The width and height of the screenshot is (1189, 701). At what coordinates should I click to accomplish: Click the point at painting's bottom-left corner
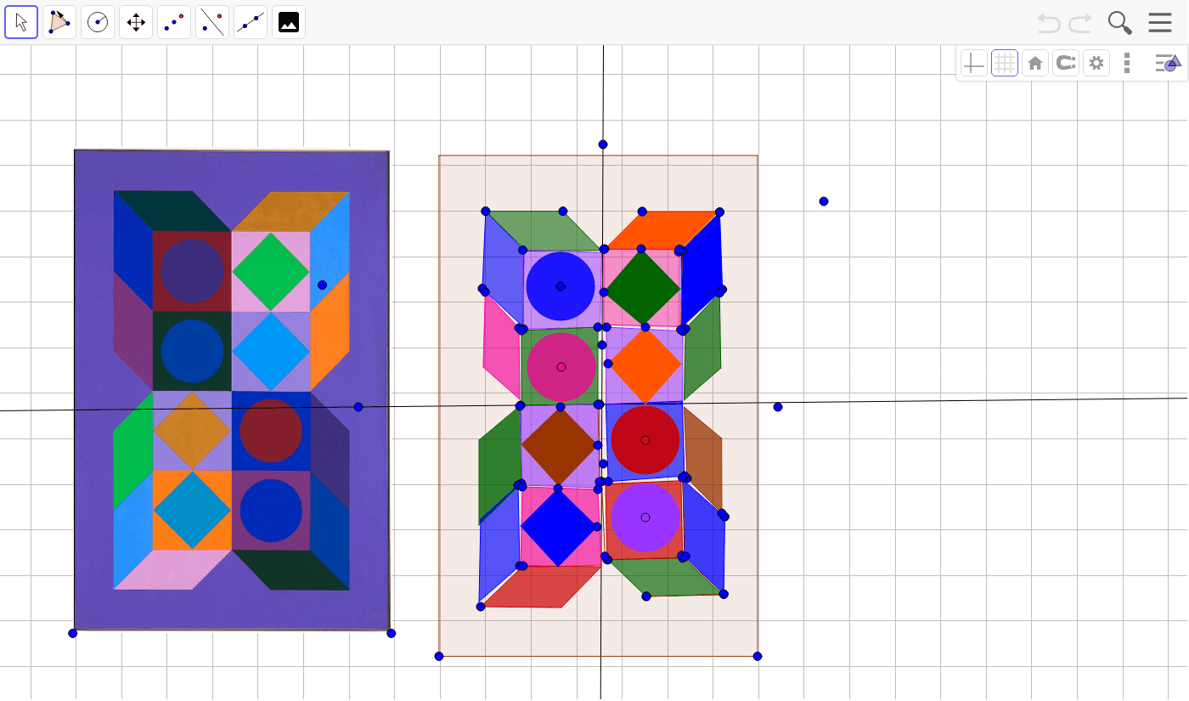[x=72, y=633]
